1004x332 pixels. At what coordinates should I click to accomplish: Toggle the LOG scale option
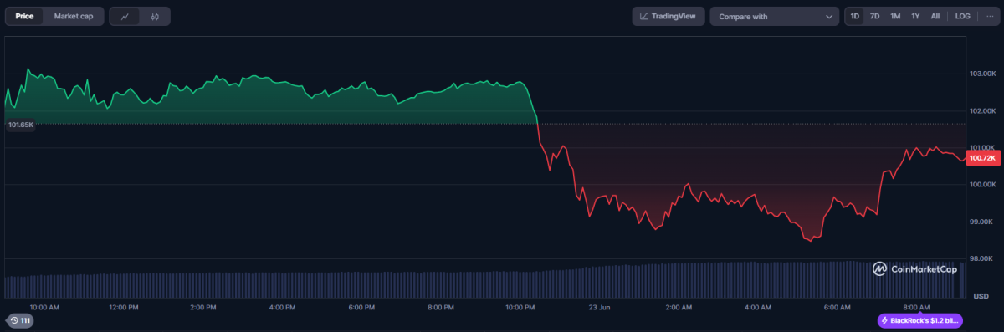tap(963, 16)
